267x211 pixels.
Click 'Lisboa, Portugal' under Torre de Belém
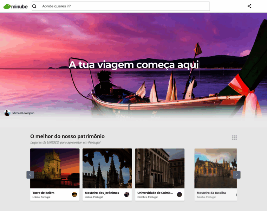click(41, 197)
